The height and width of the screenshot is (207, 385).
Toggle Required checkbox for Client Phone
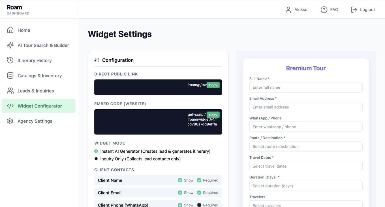point(199,205)
